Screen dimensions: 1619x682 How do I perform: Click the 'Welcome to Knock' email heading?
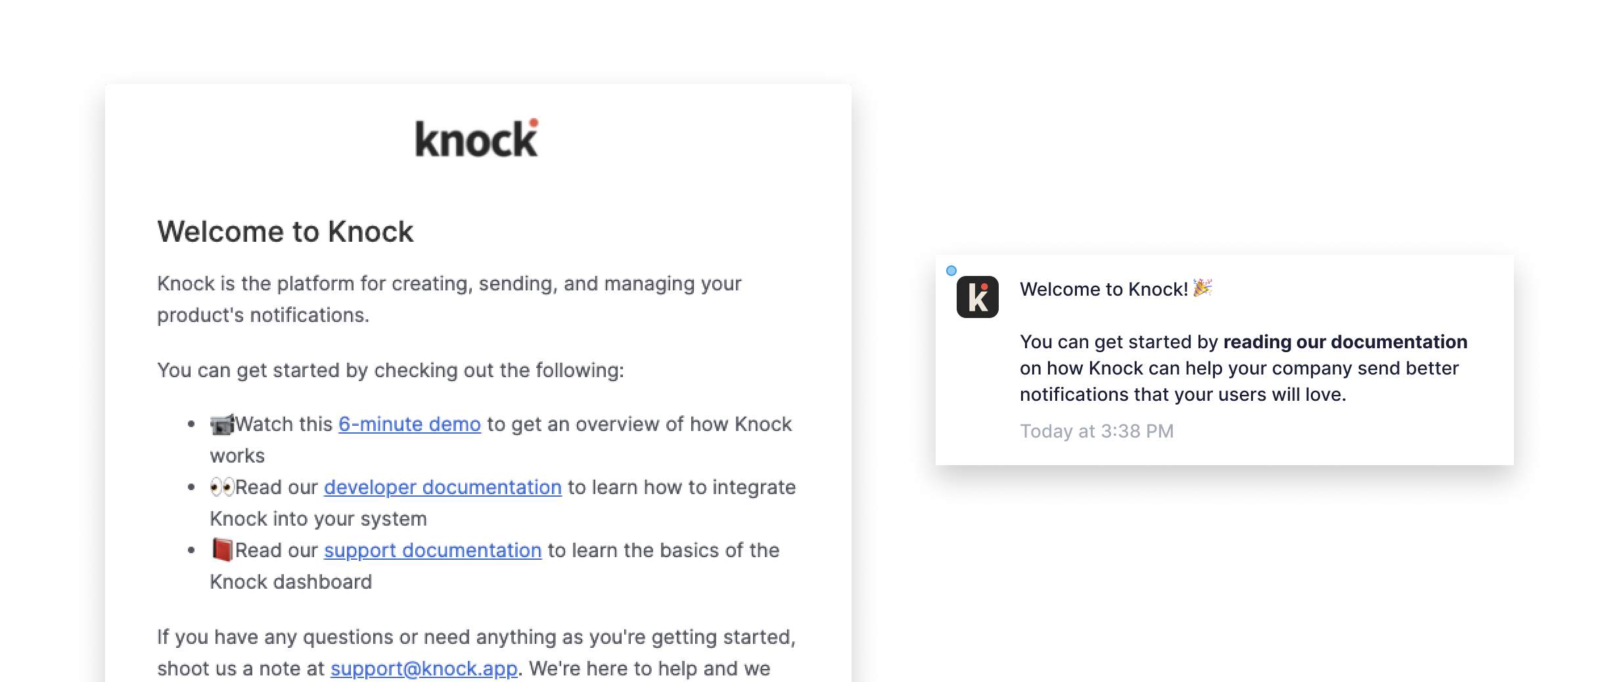(285, 231)
